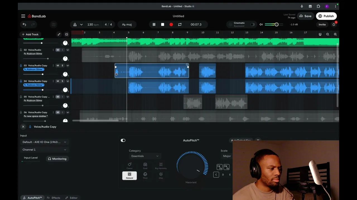Screen dimensions: 357x200
Task: Click the master volume slider handle
Action: tap(276, 24)
